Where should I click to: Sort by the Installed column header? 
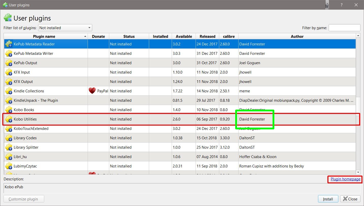(x=161, y=36)
